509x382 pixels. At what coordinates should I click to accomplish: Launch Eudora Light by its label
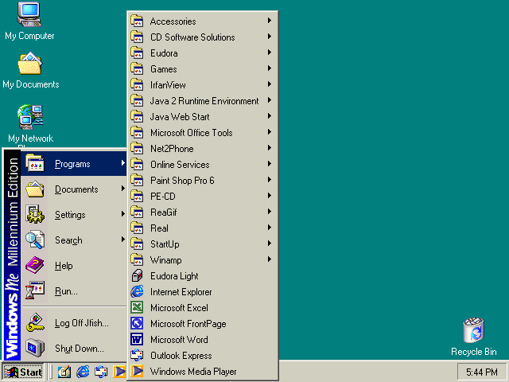(174, 276)
